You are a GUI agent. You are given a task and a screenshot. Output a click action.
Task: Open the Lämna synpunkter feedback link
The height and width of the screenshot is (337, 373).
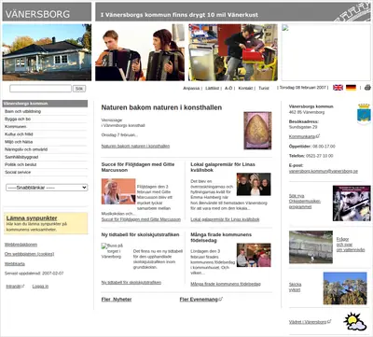pos(32,218)
